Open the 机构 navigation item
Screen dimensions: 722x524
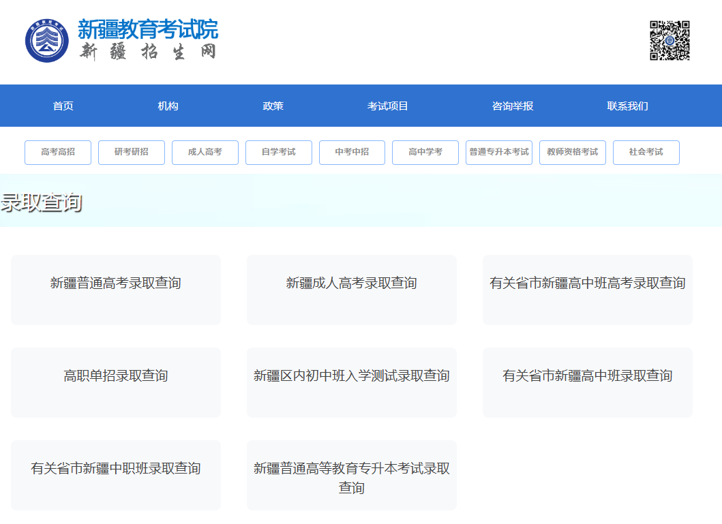(x=168, y=106)
